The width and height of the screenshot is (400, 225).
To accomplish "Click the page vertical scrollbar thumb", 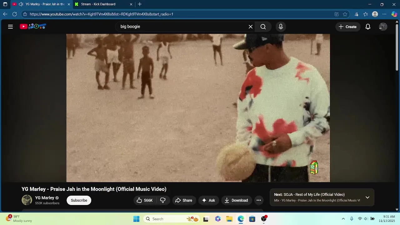I will click(x=397, y=47).
